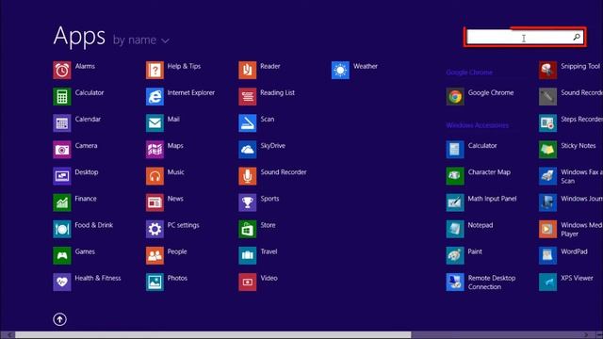Open the gray Sound Recorder accessory icon
Screen dimensions: 603x339
(548, 97)
